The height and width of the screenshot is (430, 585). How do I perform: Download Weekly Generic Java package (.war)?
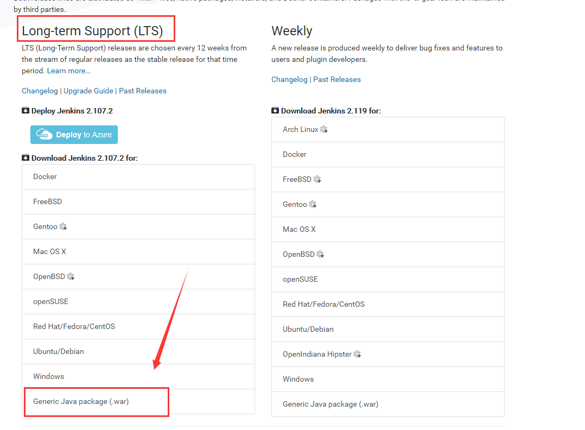[388, 404]
